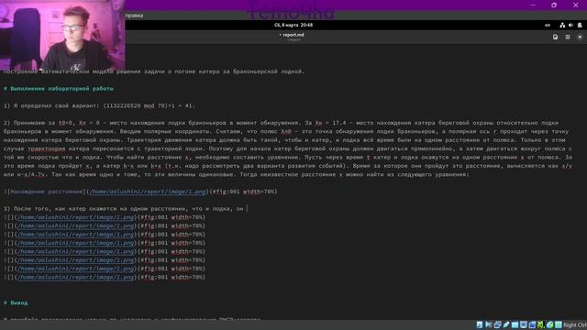Place cursor at end of line starting '3) После того'

pyautogui.click(x=246, y=209)
